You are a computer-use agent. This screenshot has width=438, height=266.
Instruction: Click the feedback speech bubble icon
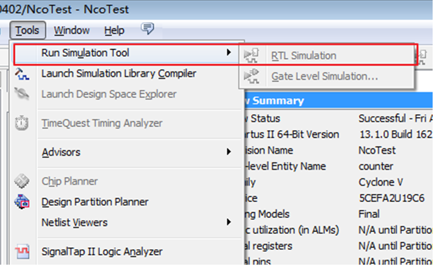[x=147, y=29]
